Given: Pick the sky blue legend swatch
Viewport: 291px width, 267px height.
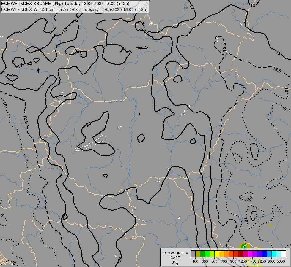Looking at the screenshot, I should pyautogui.click(x=269, y=254).
